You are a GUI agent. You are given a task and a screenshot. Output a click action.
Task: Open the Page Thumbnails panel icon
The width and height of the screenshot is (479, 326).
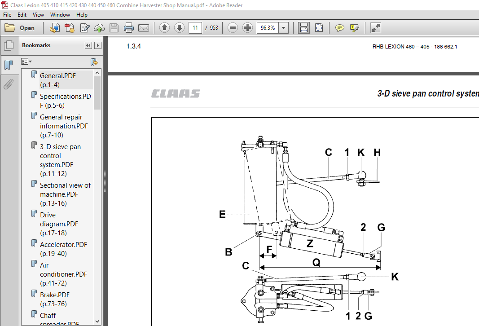[9, 45]
